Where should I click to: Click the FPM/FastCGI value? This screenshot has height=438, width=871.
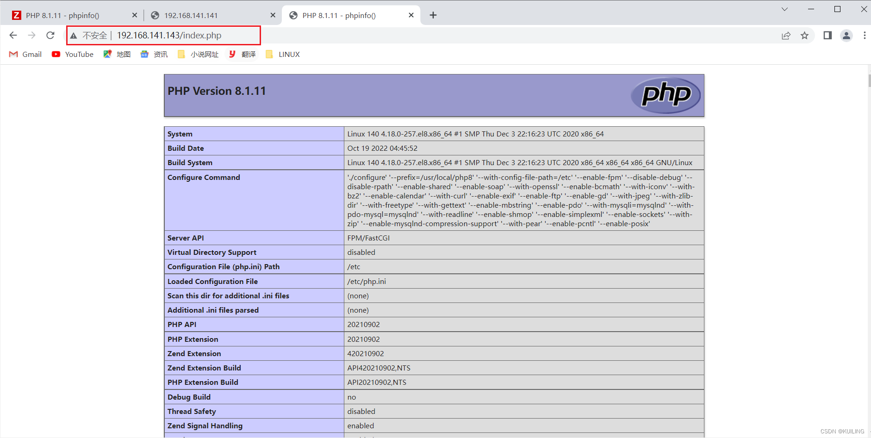368,238
